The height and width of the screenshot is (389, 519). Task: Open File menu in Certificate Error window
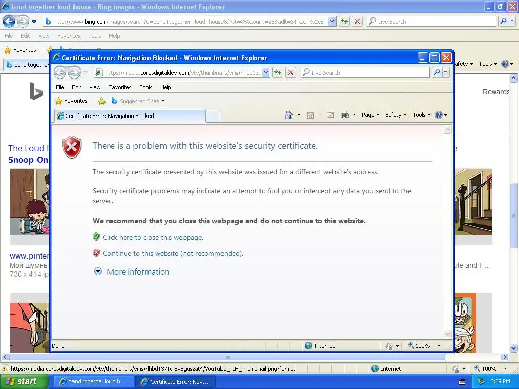pyautogui.click(x=60, y=87)
